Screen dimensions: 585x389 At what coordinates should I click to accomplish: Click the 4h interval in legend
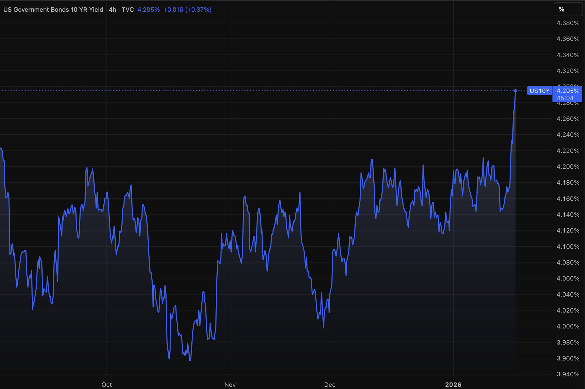(x=113, y=10)
